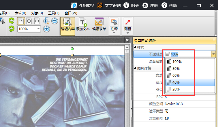Select the fit page view icon
This screenshot has height=127, width=218.
pyautogui.click(x=29, y=21)
